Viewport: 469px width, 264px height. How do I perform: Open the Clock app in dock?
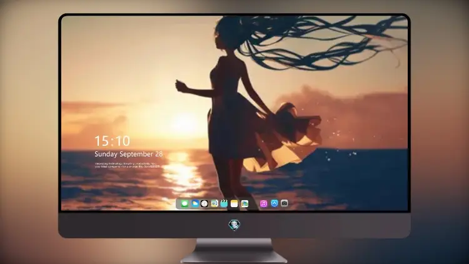tap(204, 204)
